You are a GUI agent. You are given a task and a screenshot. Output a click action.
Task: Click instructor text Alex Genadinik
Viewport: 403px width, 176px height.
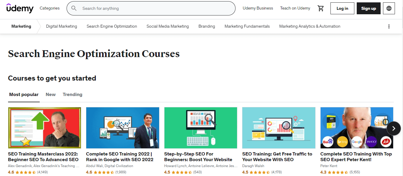click(x=44, y=166)
